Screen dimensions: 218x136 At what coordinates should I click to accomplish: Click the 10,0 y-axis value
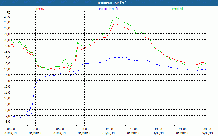(x=7, y=98)
